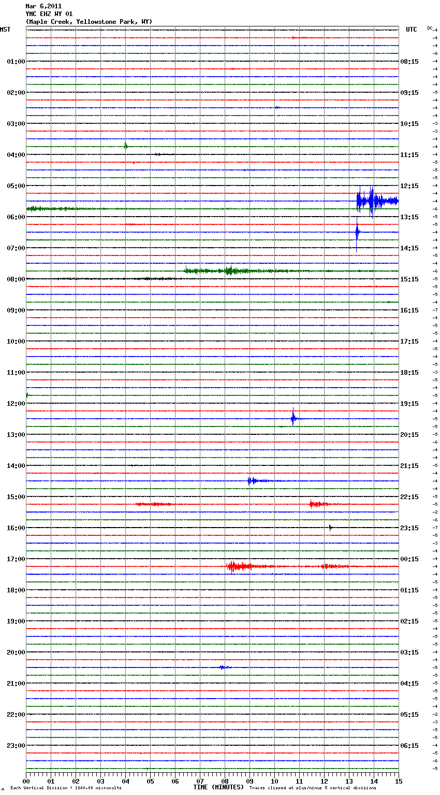Click the '08:00' MST hour label
The image size is (440, 795).
point(16,279)
